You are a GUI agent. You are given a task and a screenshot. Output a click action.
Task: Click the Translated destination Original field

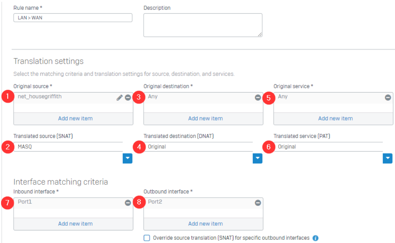point(198,147)
